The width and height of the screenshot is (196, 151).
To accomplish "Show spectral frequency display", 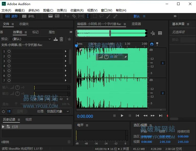I will (x=51, y=16).
